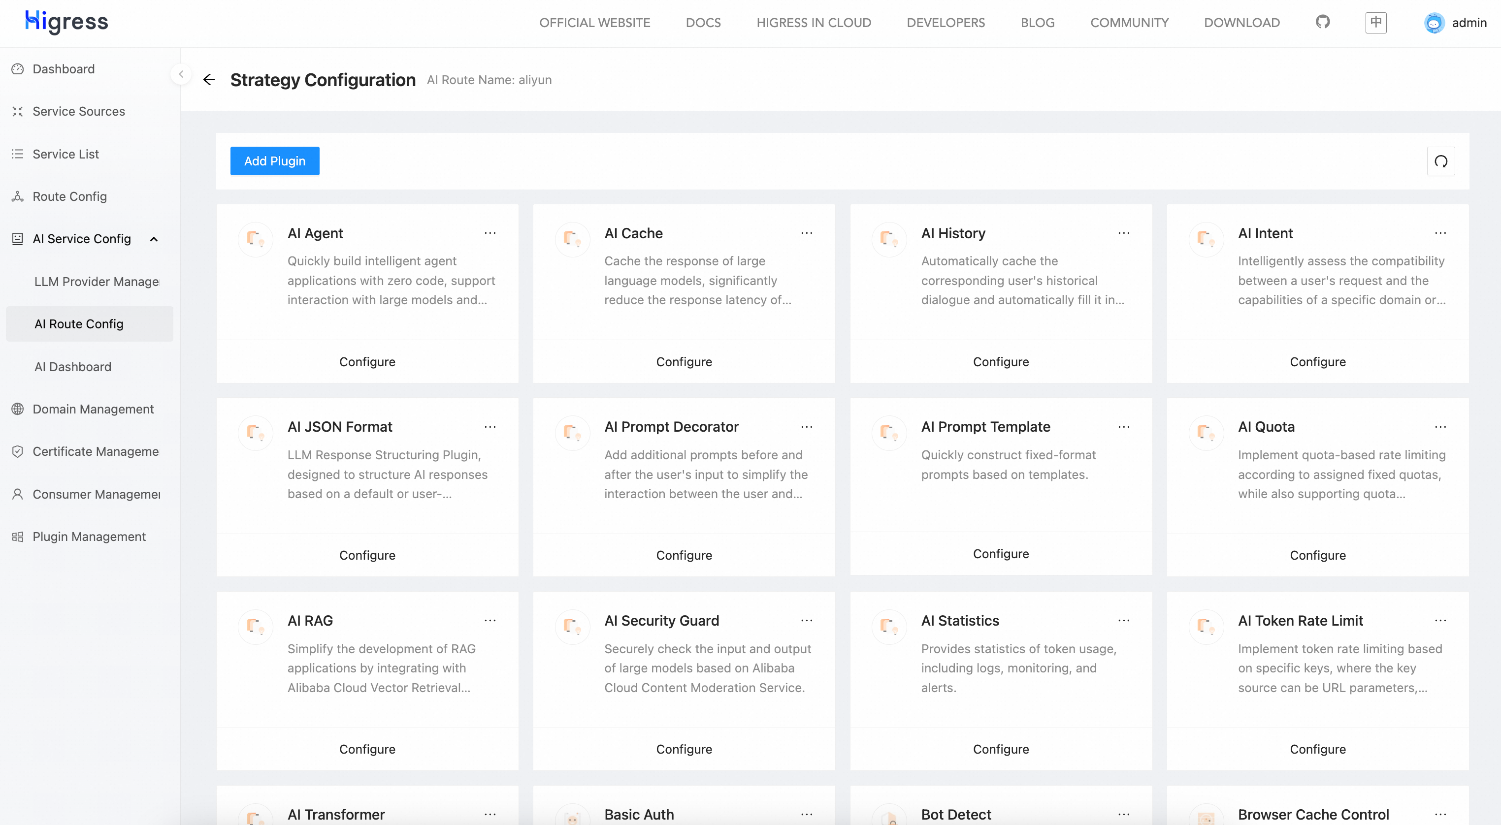Click the Plugin Management sidebar icon
Viewport: 1501px width, 825px height.
17,537
